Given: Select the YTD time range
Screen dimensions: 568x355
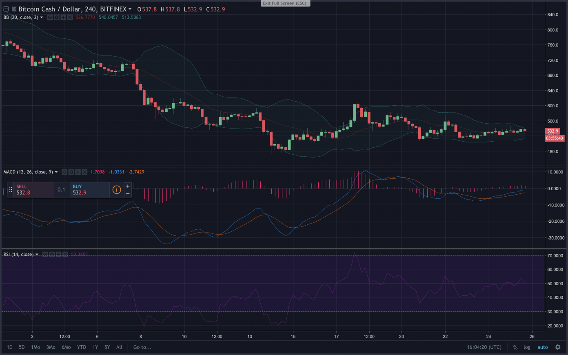Looking at the screenshot, I should [82, 347].
